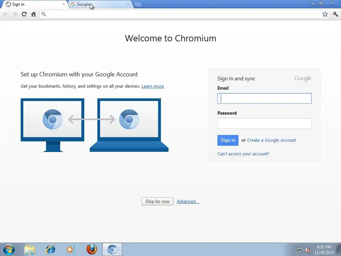
Task: Open a new tab button
Action: (138, 4)
